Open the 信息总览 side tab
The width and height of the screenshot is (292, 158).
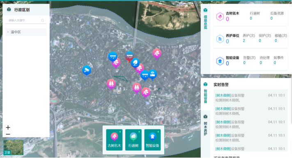[205, 19]
